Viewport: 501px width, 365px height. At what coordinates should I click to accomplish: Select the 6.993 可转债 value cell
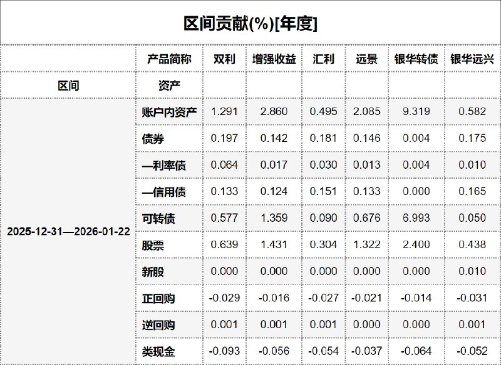pos(416,218)
